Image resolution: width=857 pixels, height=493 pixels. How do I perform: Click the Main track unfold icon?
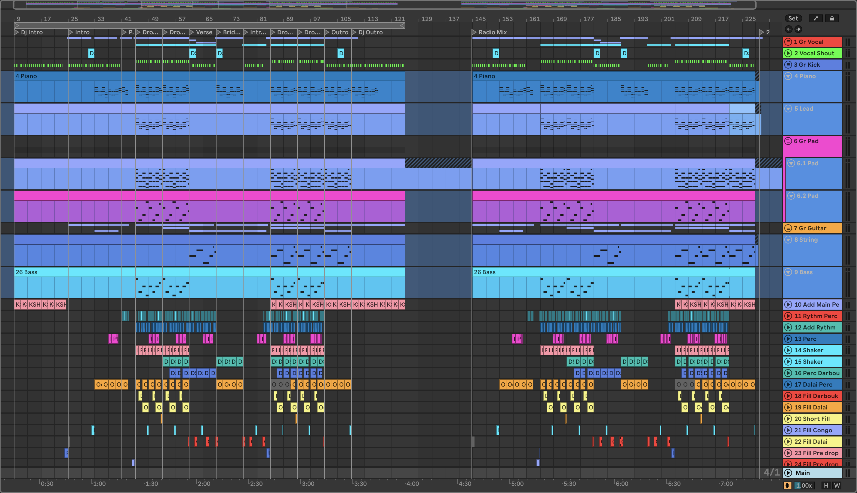[788, 473]
